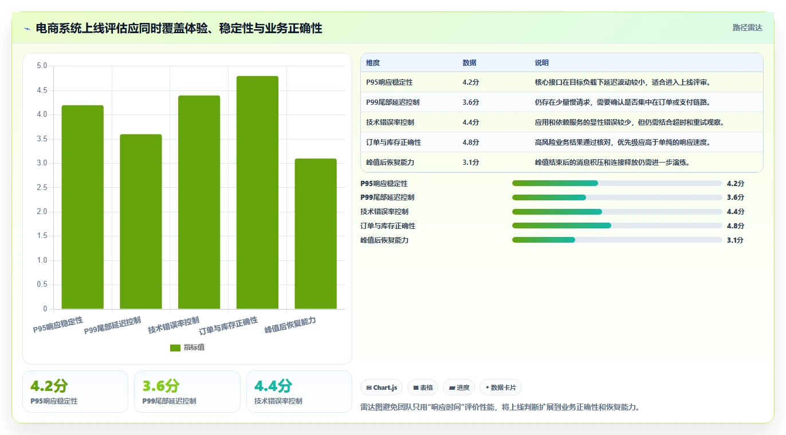Click the P99尾部延迟控制 progress bar at 3.6分
786x435 pixels.
617,197
